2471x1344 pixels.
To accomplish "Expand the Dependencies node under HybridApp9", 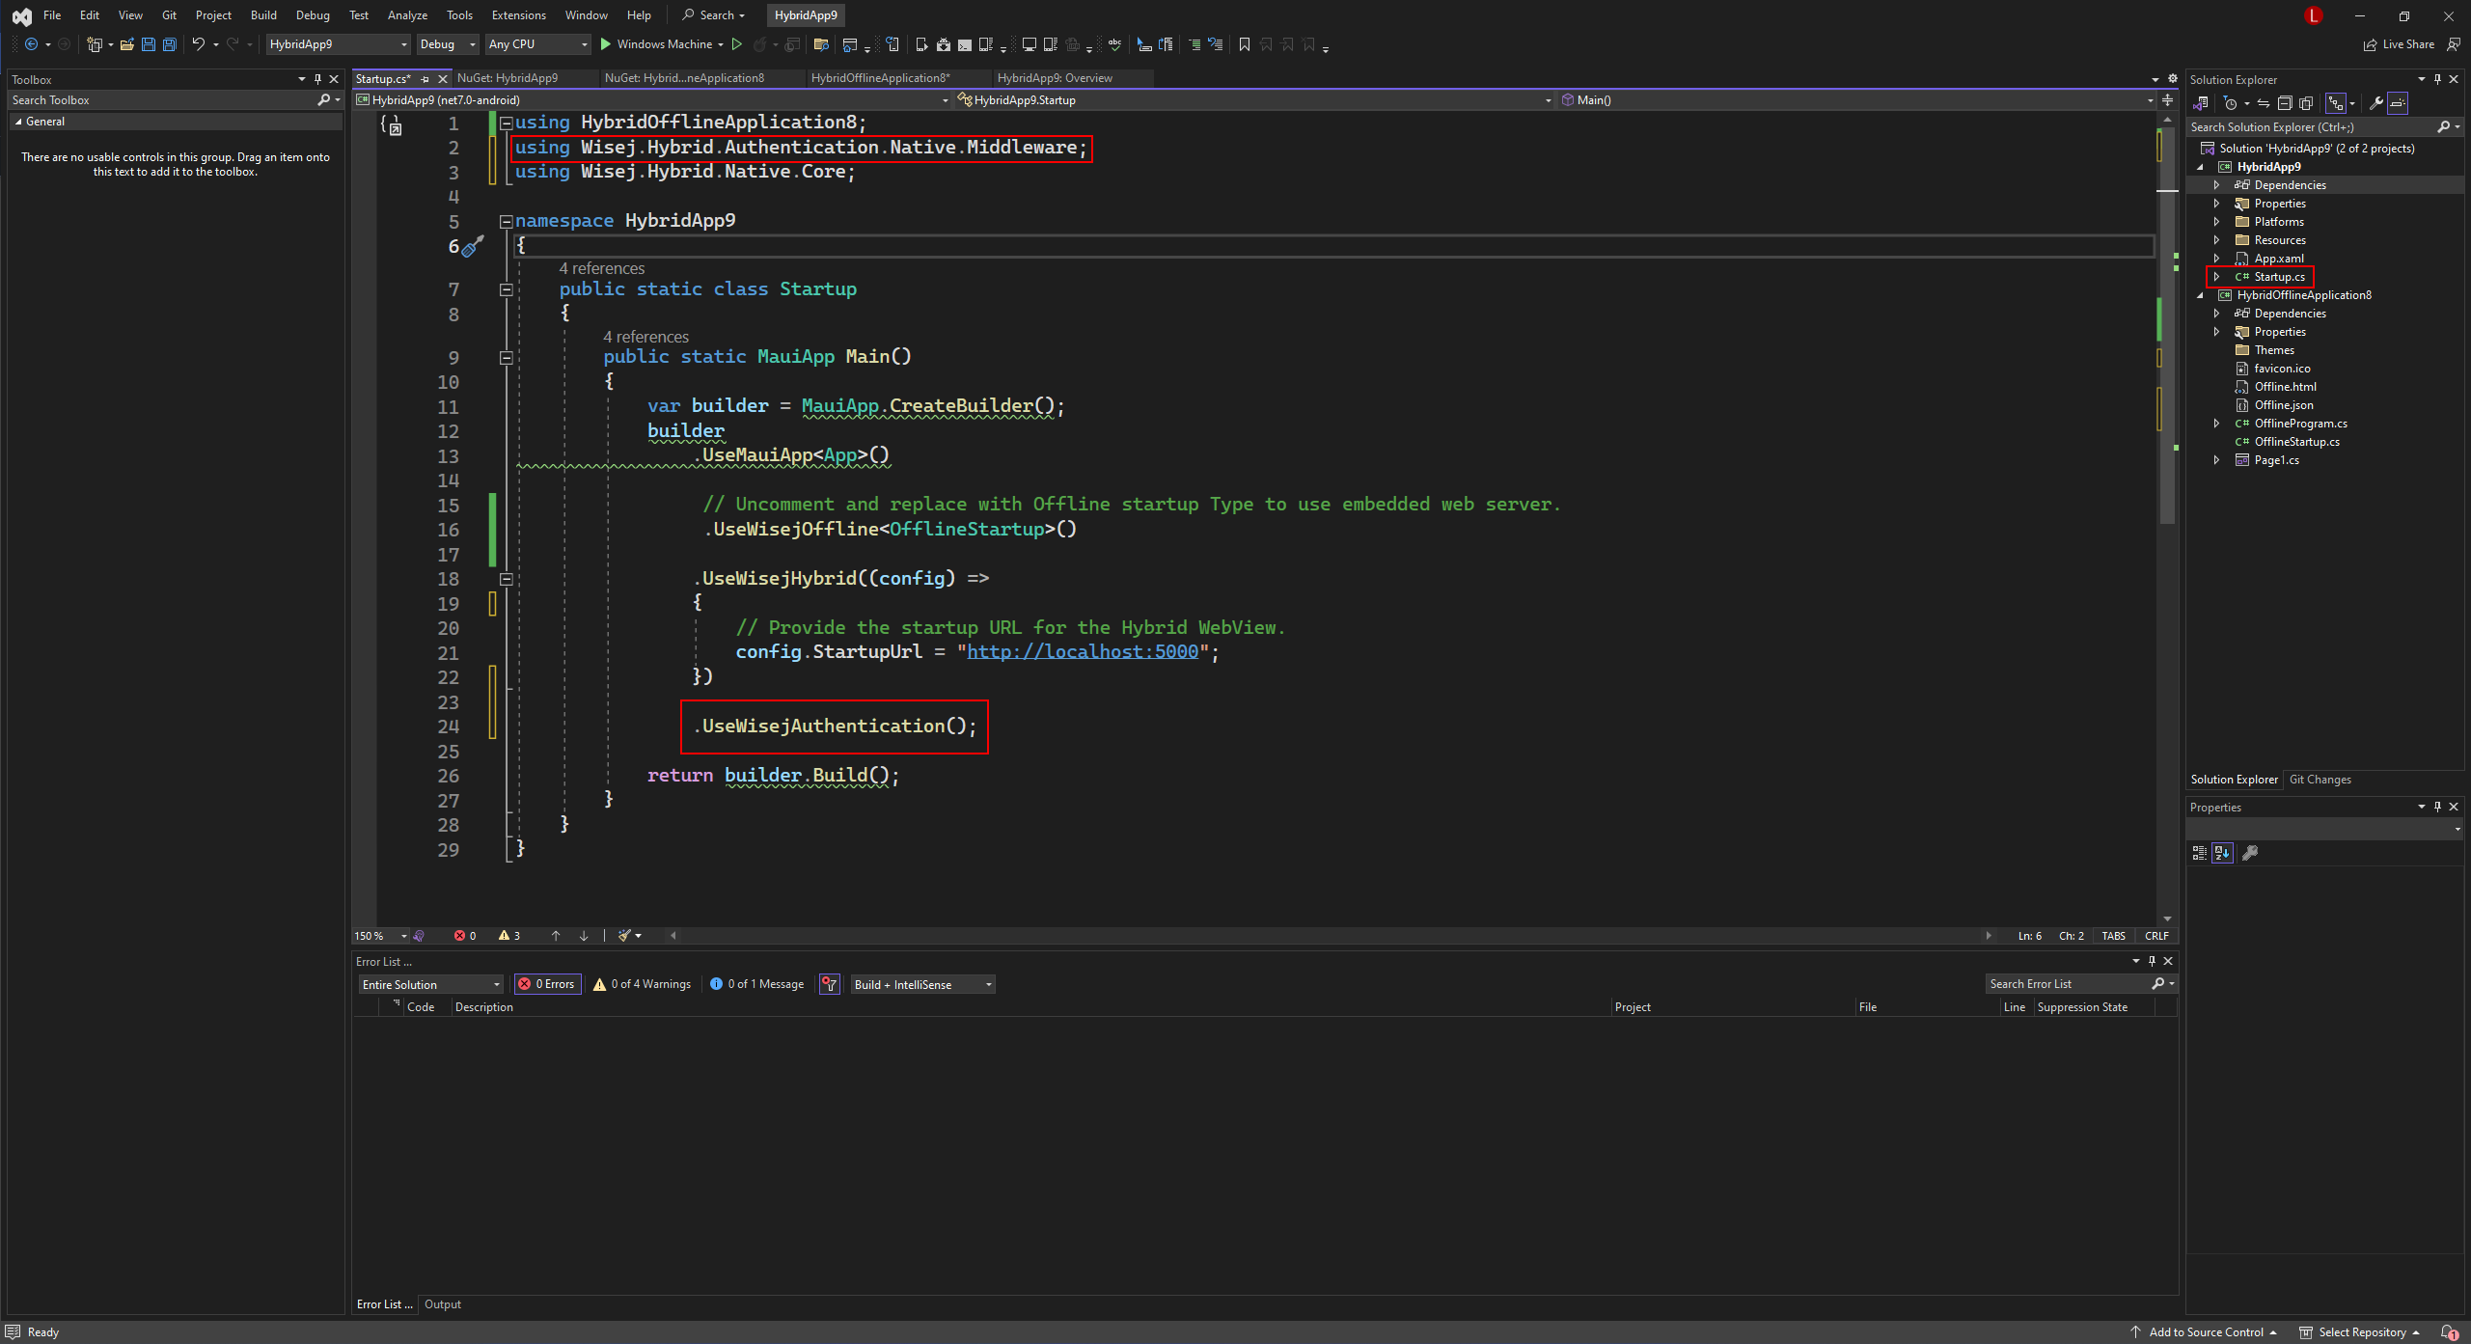I will click(x=2216, y=185).
